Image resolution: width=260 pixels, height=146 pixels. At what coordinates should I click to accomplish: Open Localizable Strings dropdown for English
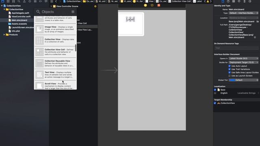248,93
